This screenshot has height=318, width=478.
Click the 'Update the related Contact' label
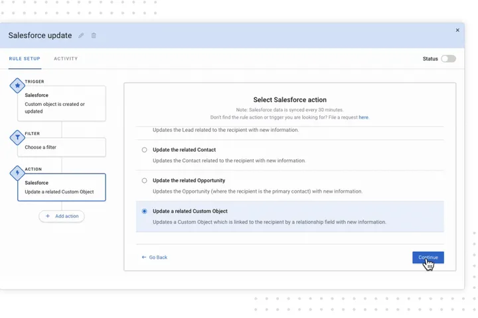point(184,150)
